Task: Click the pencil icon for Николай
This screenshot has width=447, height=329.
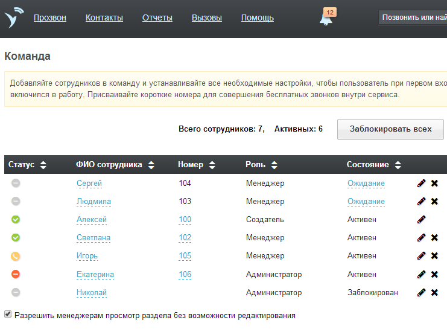Action: 421,292
